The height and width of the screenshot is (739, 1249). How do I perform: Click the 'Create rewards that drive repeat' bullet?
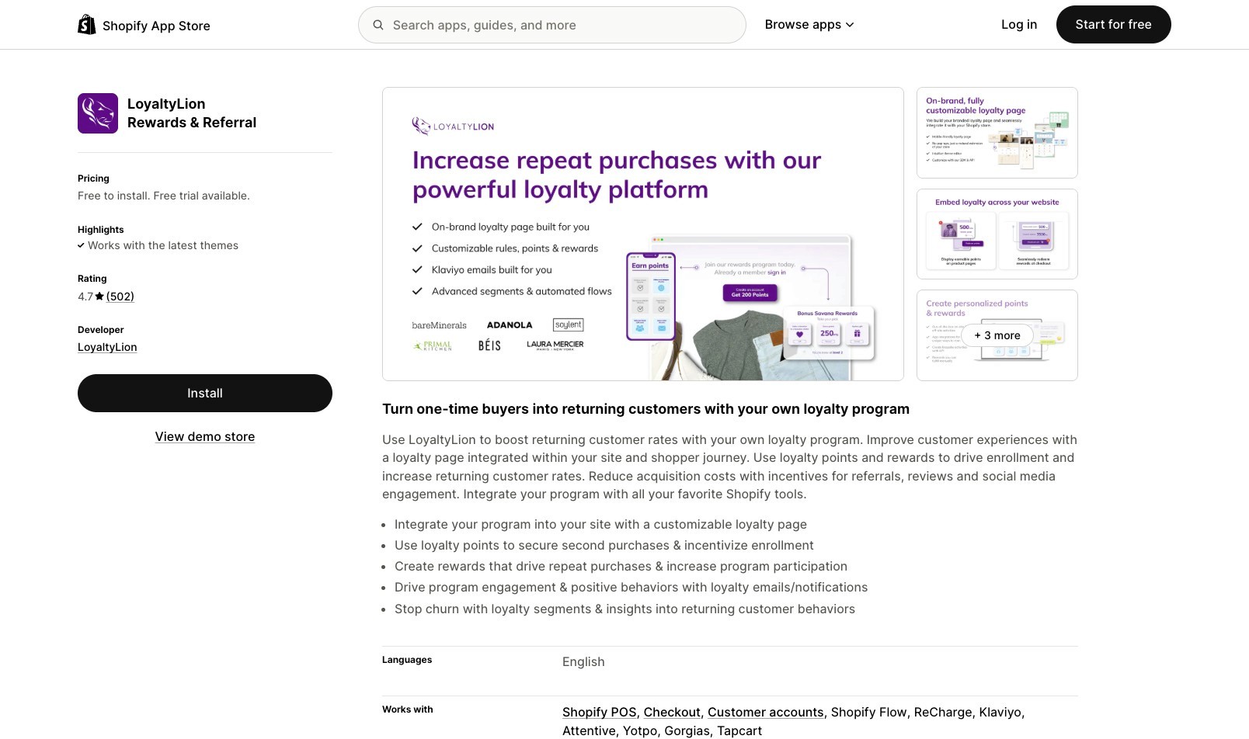pyautogui.click(x=621, y=567)
